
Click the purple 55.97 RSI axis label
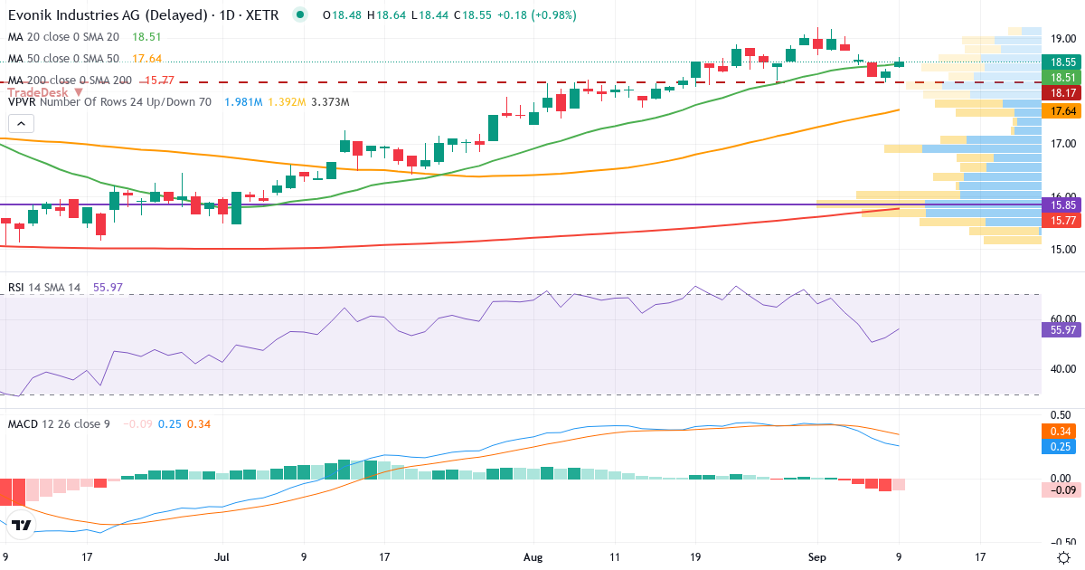(1062, 330)
